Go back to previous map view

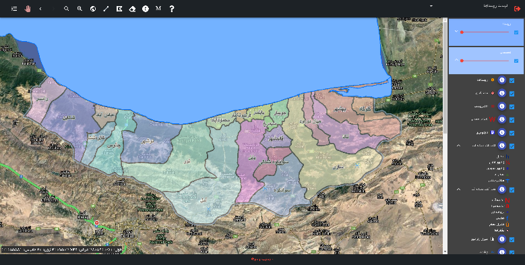click(40, 9)
